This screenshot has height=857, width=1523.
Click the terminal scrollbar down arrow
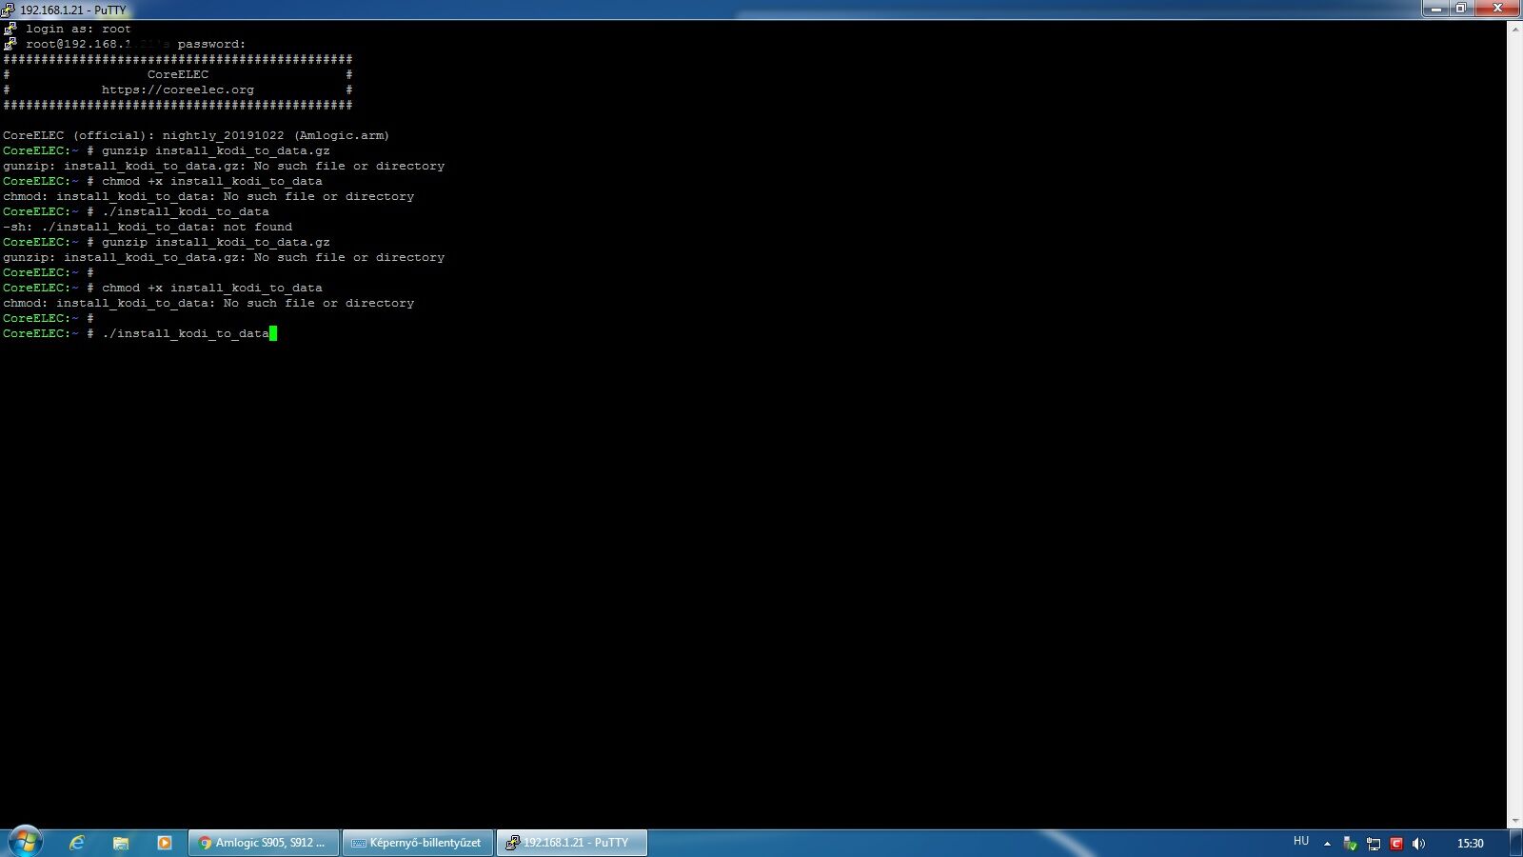coord(1514,821)
